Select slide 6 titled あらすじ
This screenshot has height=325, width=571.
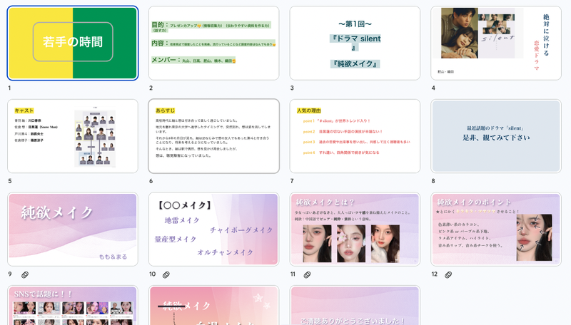click(213, 136)
